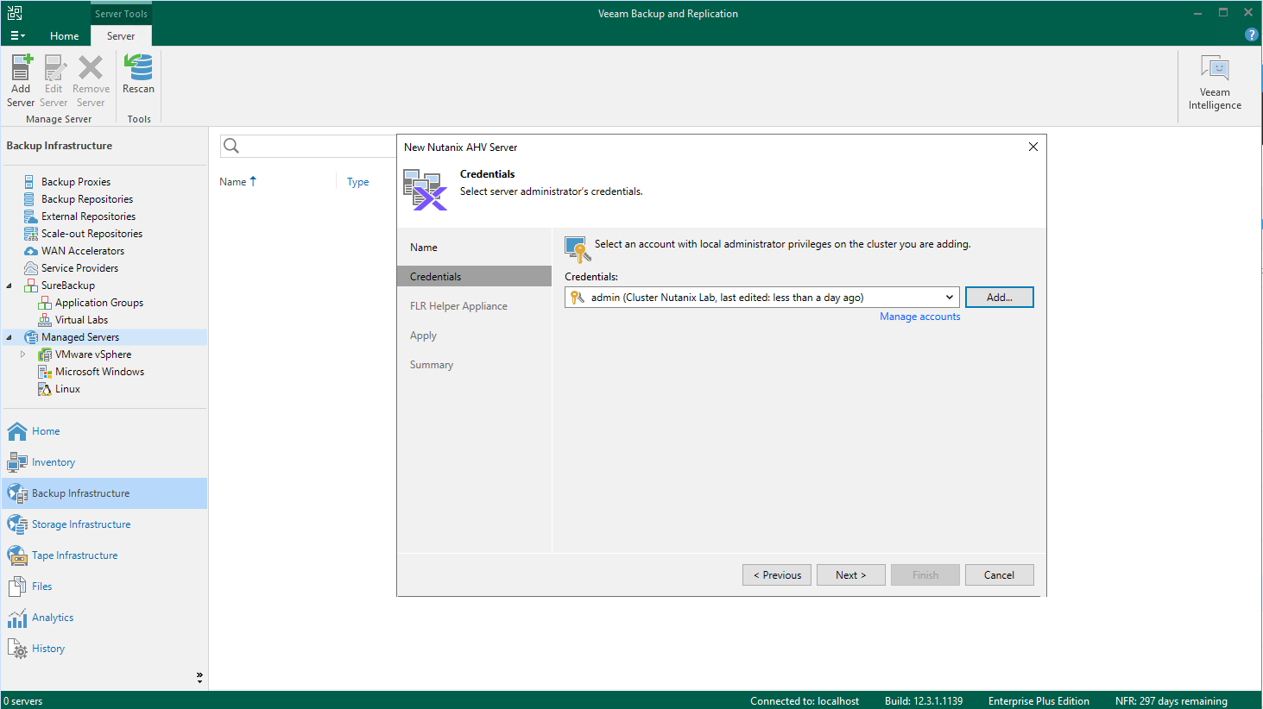Click the Backup Repositories tree icon

click(x=29, y=199)
